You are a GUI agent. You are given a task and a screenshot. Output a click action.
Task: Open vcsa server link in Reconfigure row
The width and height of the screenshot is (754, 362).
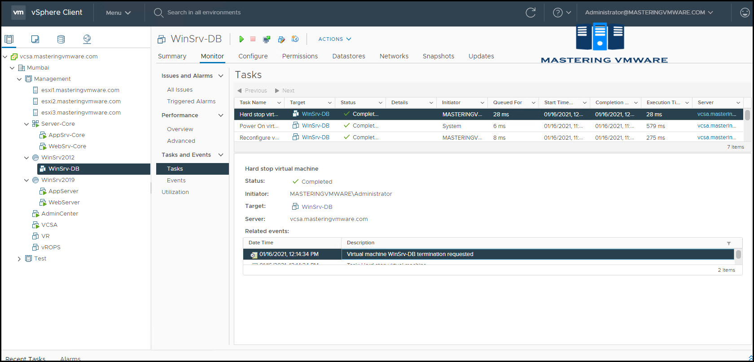click(x=717, y=137)
